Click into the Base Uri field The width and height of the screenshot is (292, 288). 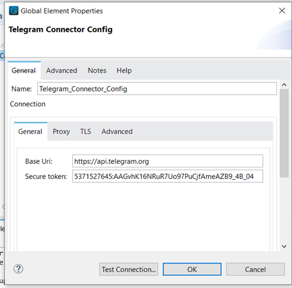167,161
